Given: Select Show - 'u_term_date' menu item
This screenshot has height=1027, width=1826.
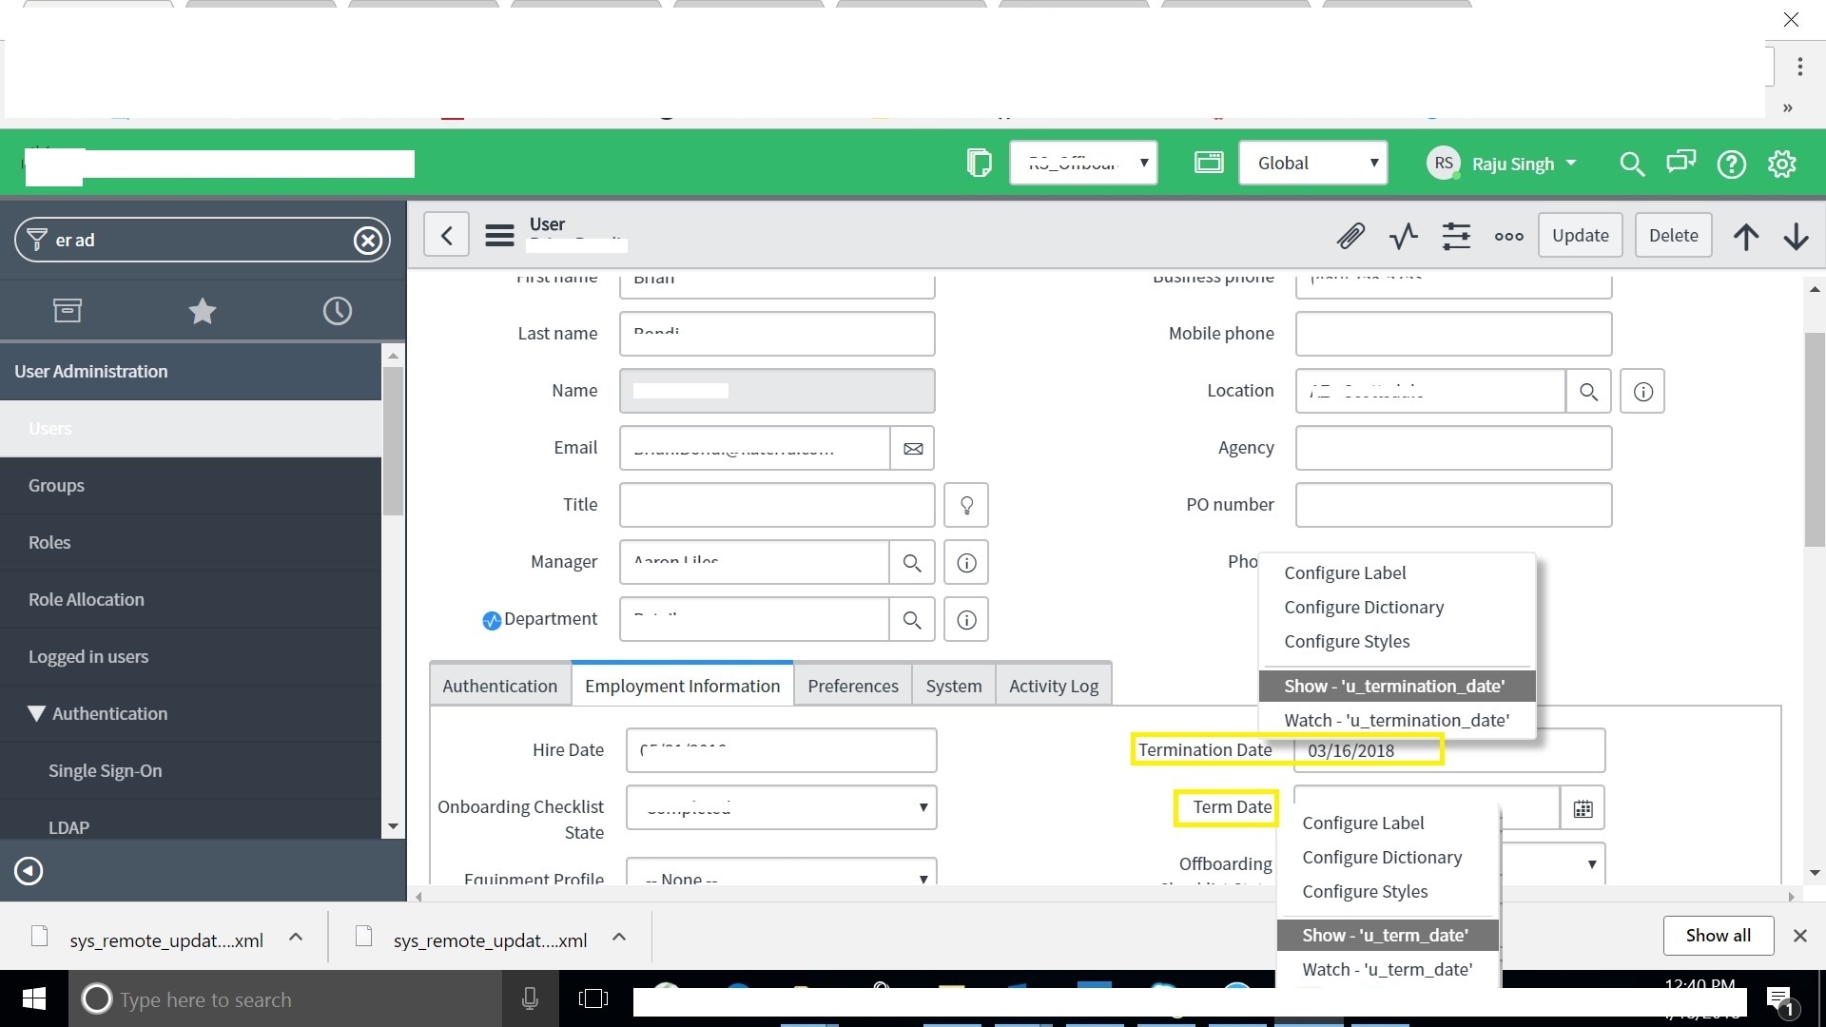Looking at the screenshot, I should pos(1386,936).
